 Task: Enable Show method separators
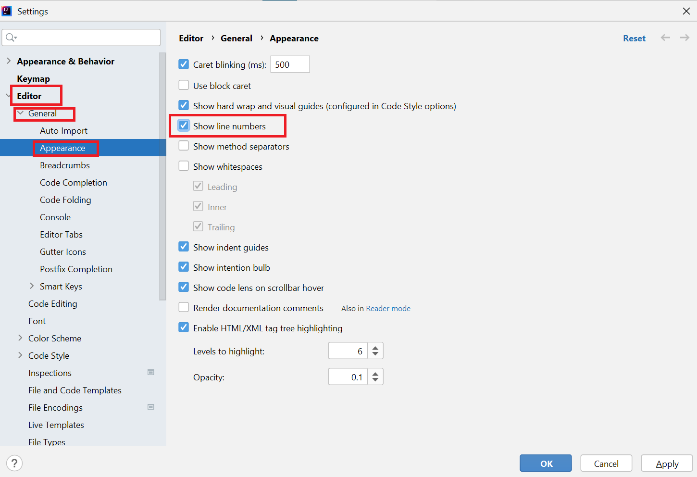(x=184, y=146)
